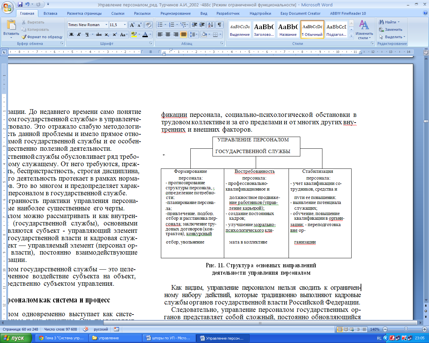Open Paragraph dialog launcher (Абзац)

222,44
